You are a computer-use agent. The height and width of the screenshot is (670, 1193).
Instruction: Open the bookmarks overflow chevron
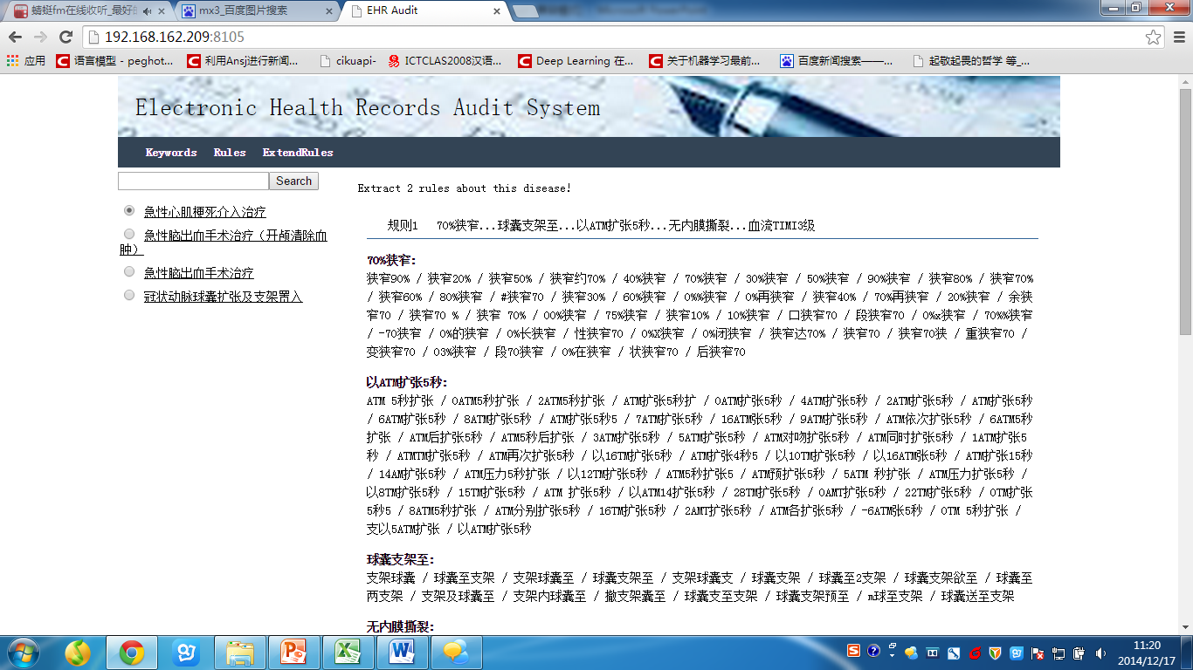(x=1183, y=61)
